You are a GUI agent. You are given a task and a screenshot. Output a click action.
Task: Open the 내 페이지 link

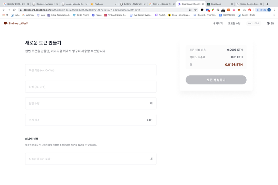click(x=218, y=23)
